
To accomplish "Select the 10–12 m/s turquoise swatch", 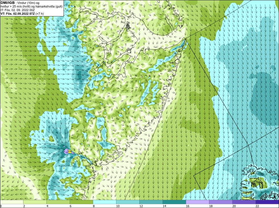I will click(128, 202).
